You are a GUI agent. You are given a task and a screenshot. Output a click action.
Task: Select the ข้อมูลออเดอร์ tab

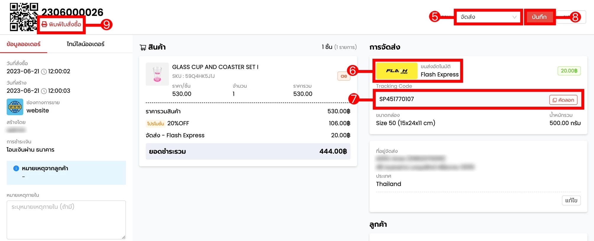(x=24, y=44)
